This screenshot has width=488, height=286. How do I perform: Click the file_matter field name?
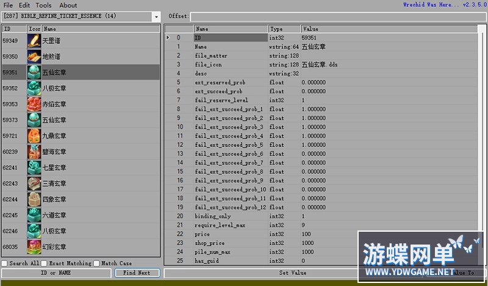tap(211, 55)
